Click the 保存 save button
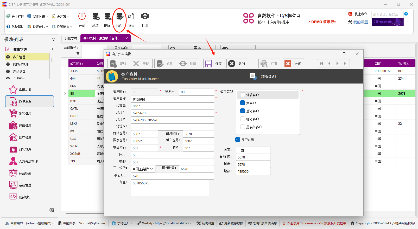The image size is (418, 229). click(x=214, y=64)
